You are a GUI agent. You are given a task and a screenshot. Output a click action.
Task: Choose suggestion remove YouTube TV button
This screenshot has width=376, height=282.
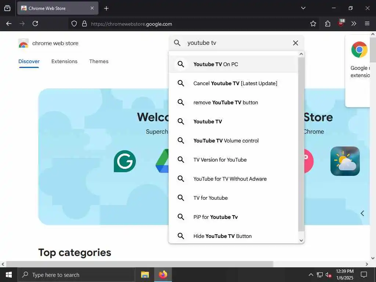tap(233, 102)
